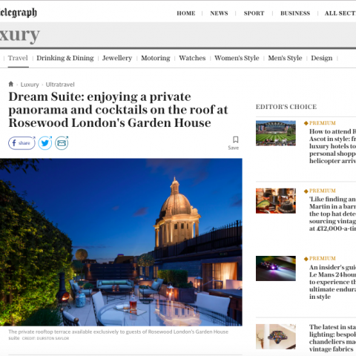356x356 pixels.
Task: Open the Luxury breadcrumb link
Action: pyautogui.click(x=30, y=85)
